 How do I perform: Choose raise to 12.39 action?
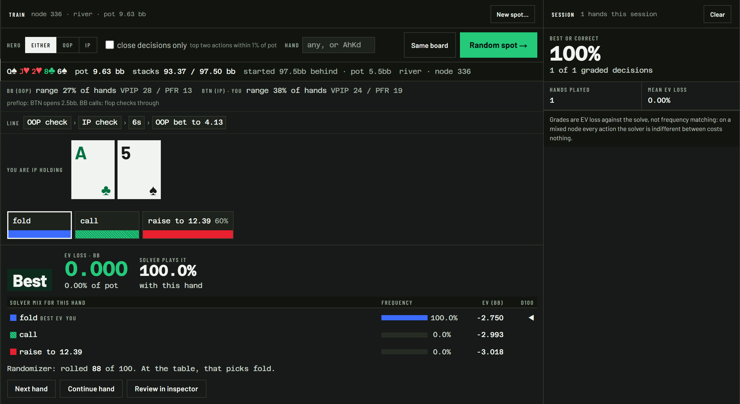click(188, 225)
